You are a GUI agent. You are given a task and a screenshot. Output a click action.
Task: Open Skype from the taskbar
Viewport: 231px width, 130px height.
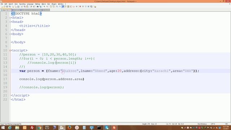tap(107, 127)
